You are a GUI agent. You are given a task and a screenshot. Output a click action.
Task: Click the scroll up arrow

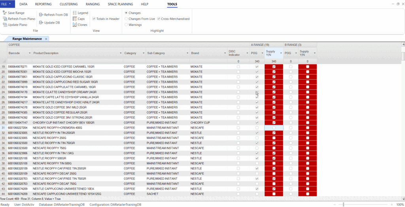(403, 44)
